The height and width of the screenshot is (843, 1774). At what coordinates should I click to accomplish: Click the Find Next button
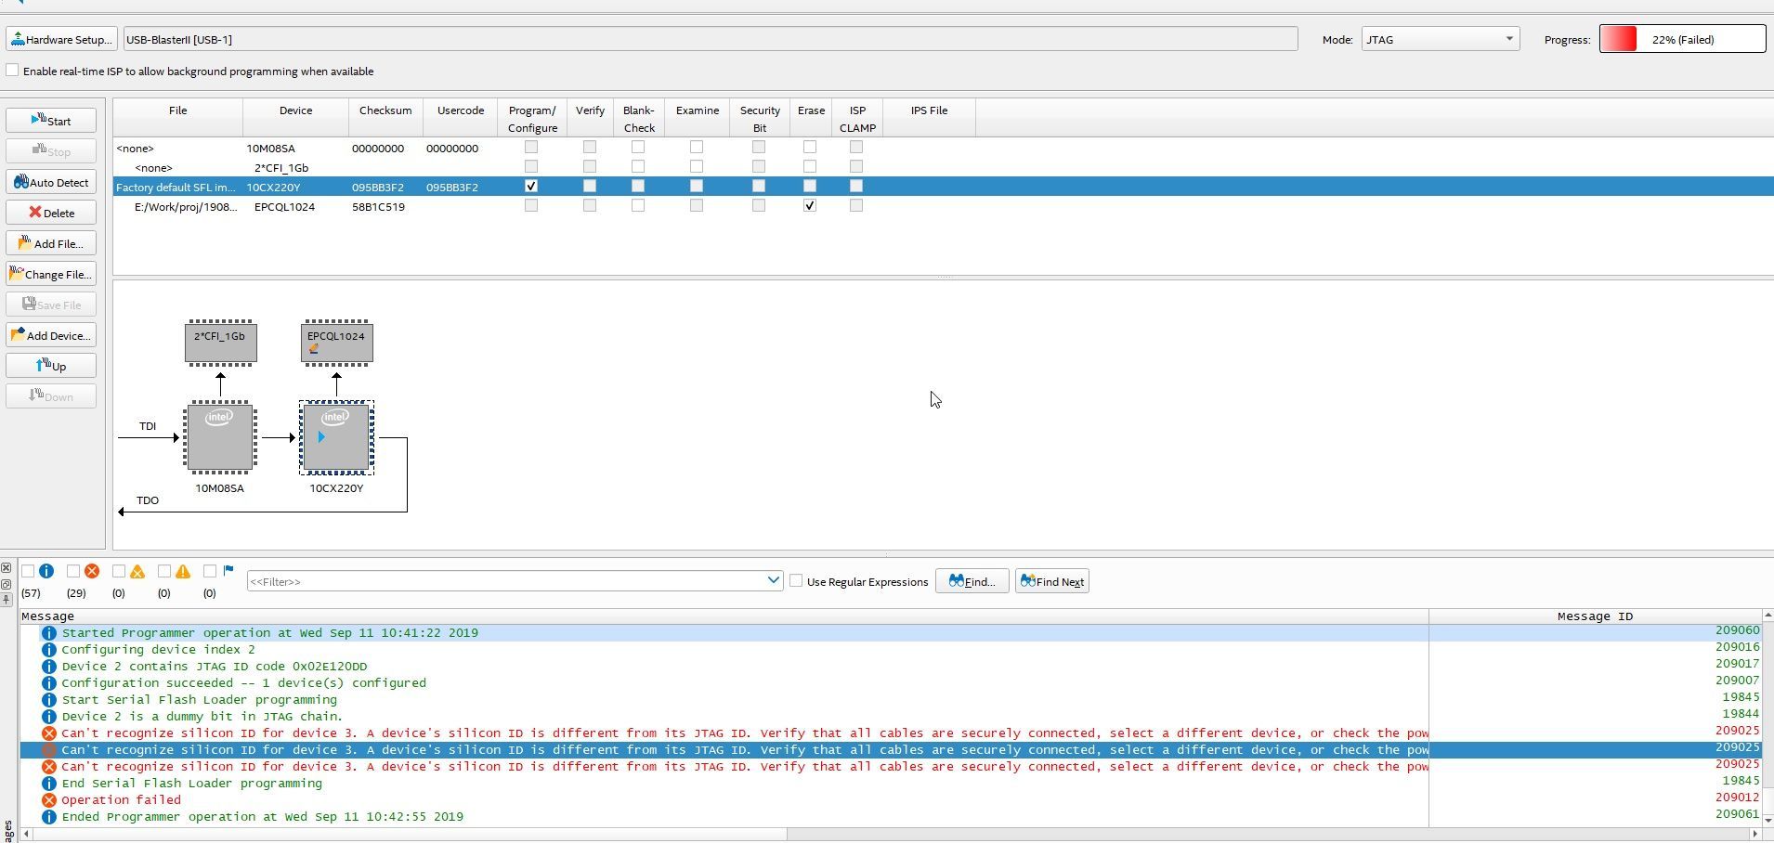1051,581
